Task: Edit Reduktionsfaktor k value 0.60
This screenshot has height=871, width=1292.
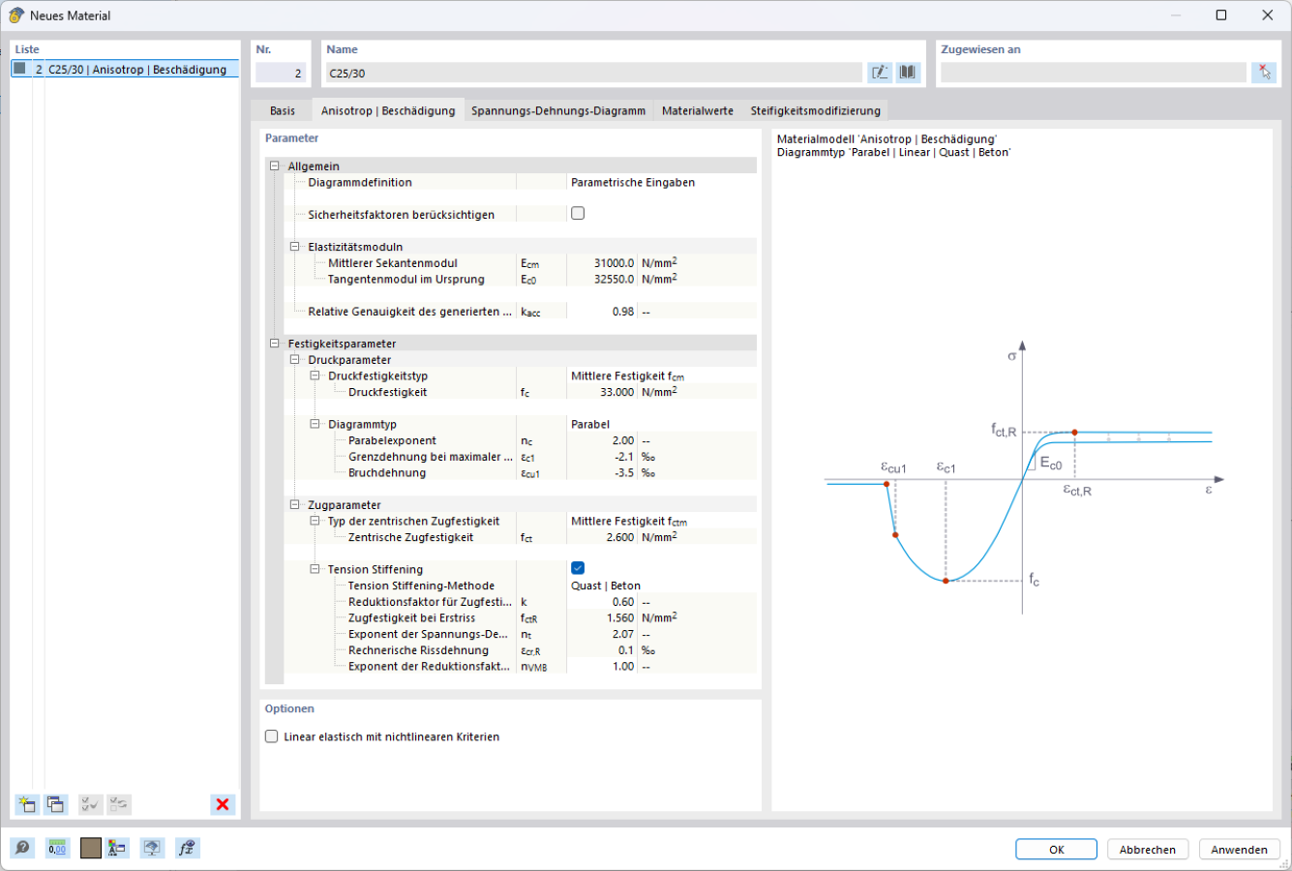Action: coord(602,602)
